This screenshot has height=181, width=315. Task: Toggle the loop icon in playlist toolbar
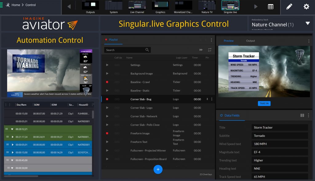(209, 50)
